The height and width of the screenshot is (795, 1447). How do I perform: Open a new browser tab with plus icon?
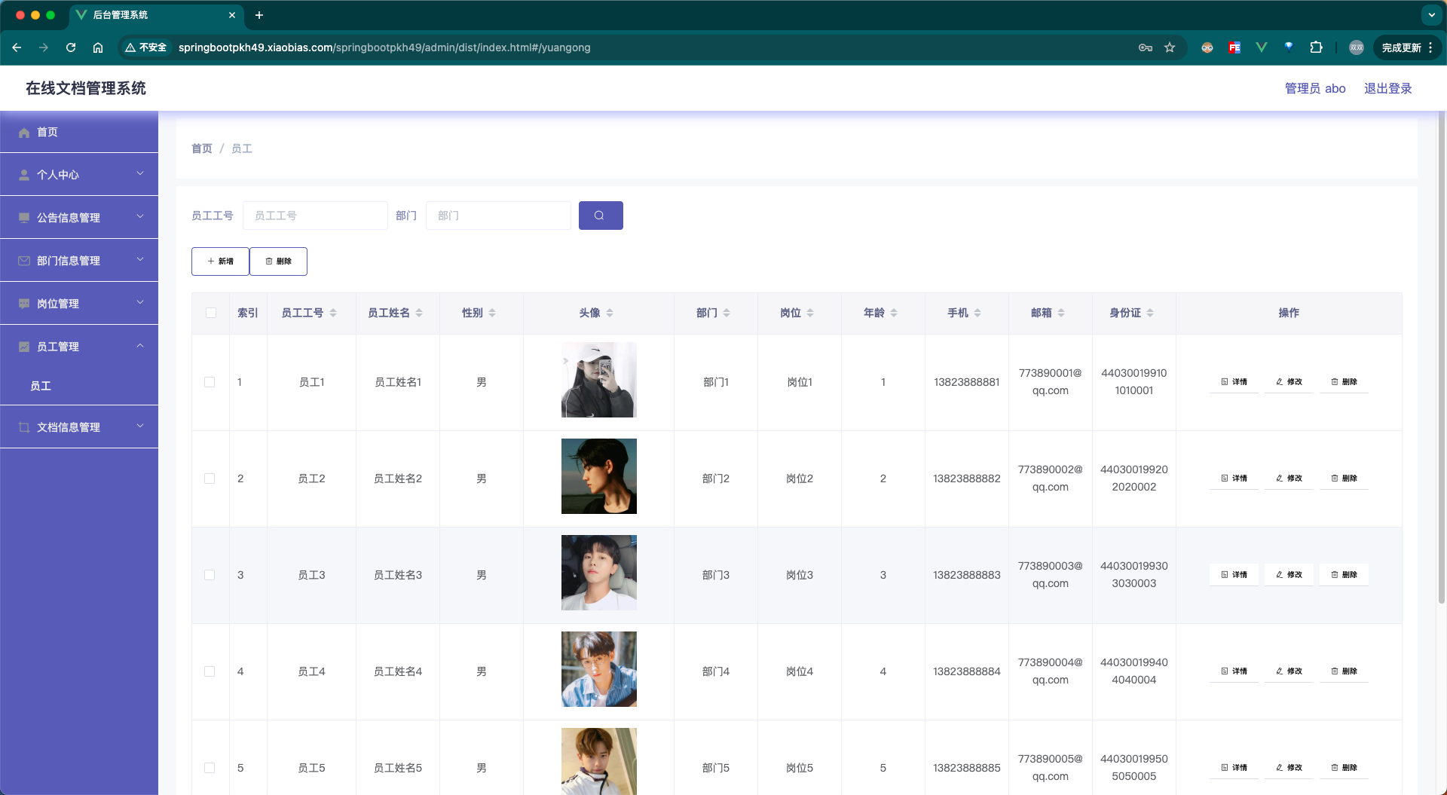[x=259, y=15]
